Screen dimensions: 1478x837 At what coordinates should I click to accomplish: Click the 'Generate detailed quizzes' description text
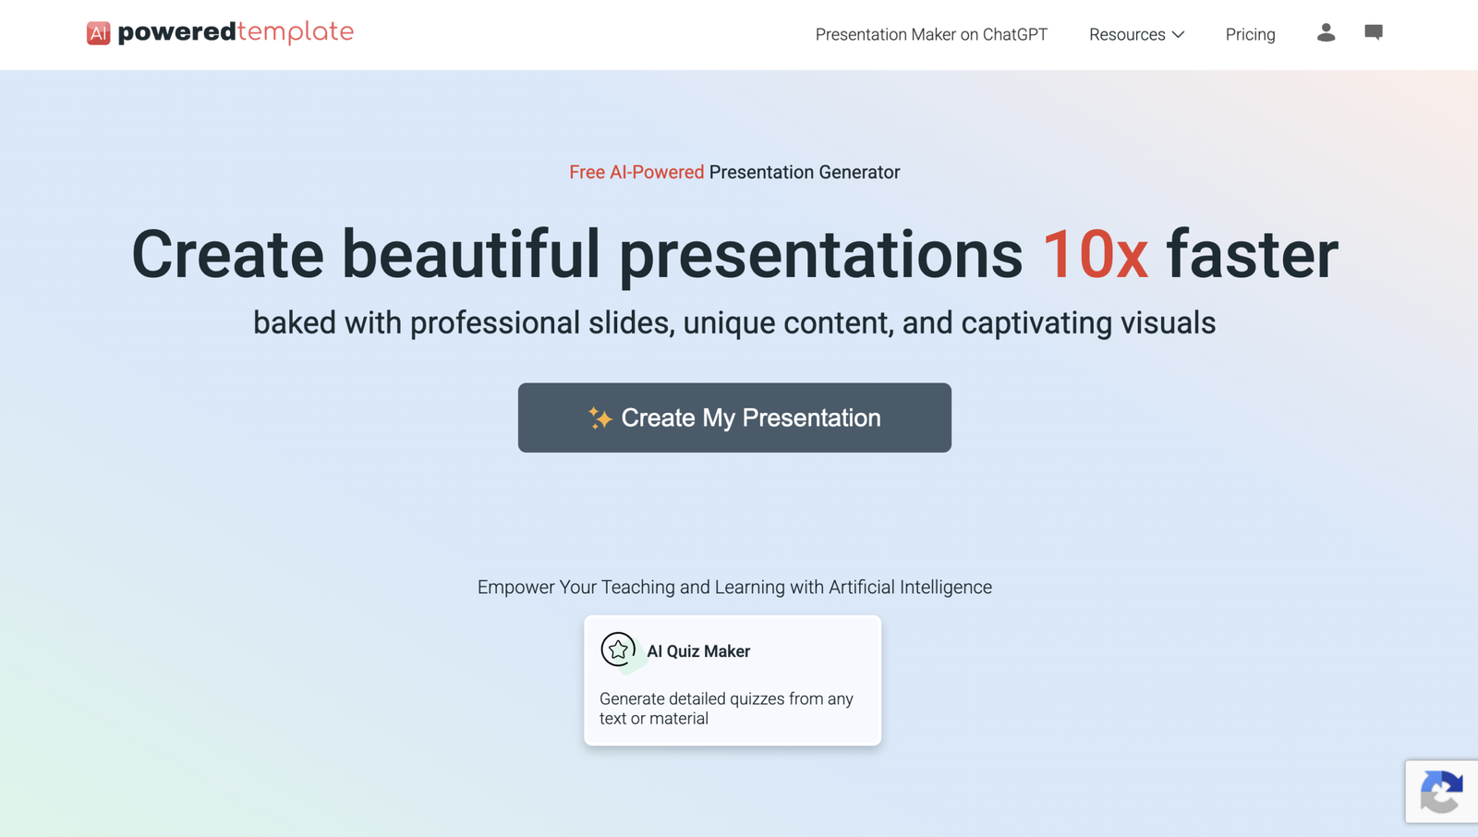tap(726, 709)
